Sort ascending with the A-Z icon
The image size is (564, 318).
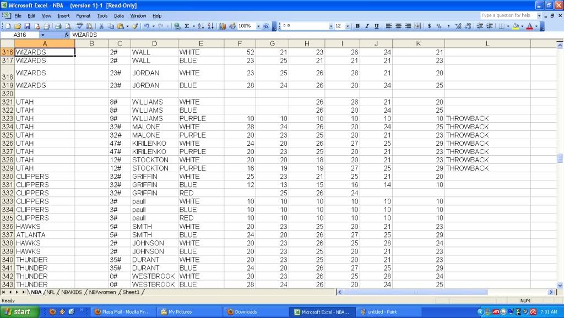[200, 26]
